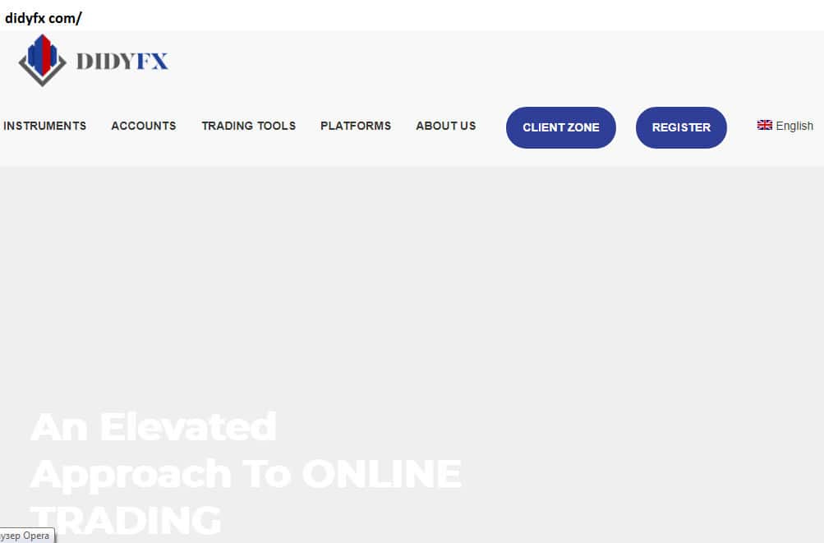This screenshot has width=824, height=543.
Task: Go to the Client Zone
Action: (x=561, y=127)
